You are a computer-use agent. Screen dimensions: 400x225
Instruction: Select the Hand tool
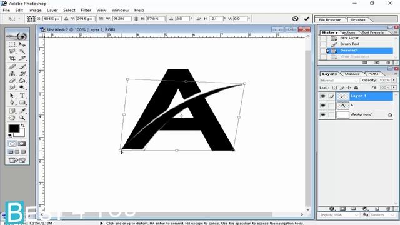click(12, 117)
